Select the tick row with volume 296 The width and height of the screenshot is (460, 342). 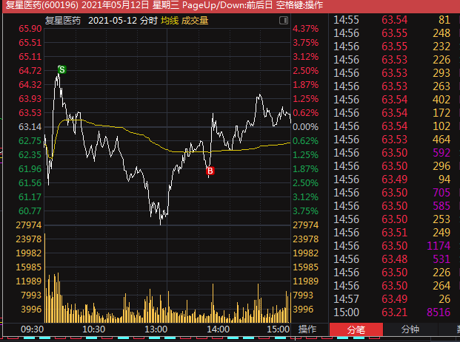click(392, 166)
